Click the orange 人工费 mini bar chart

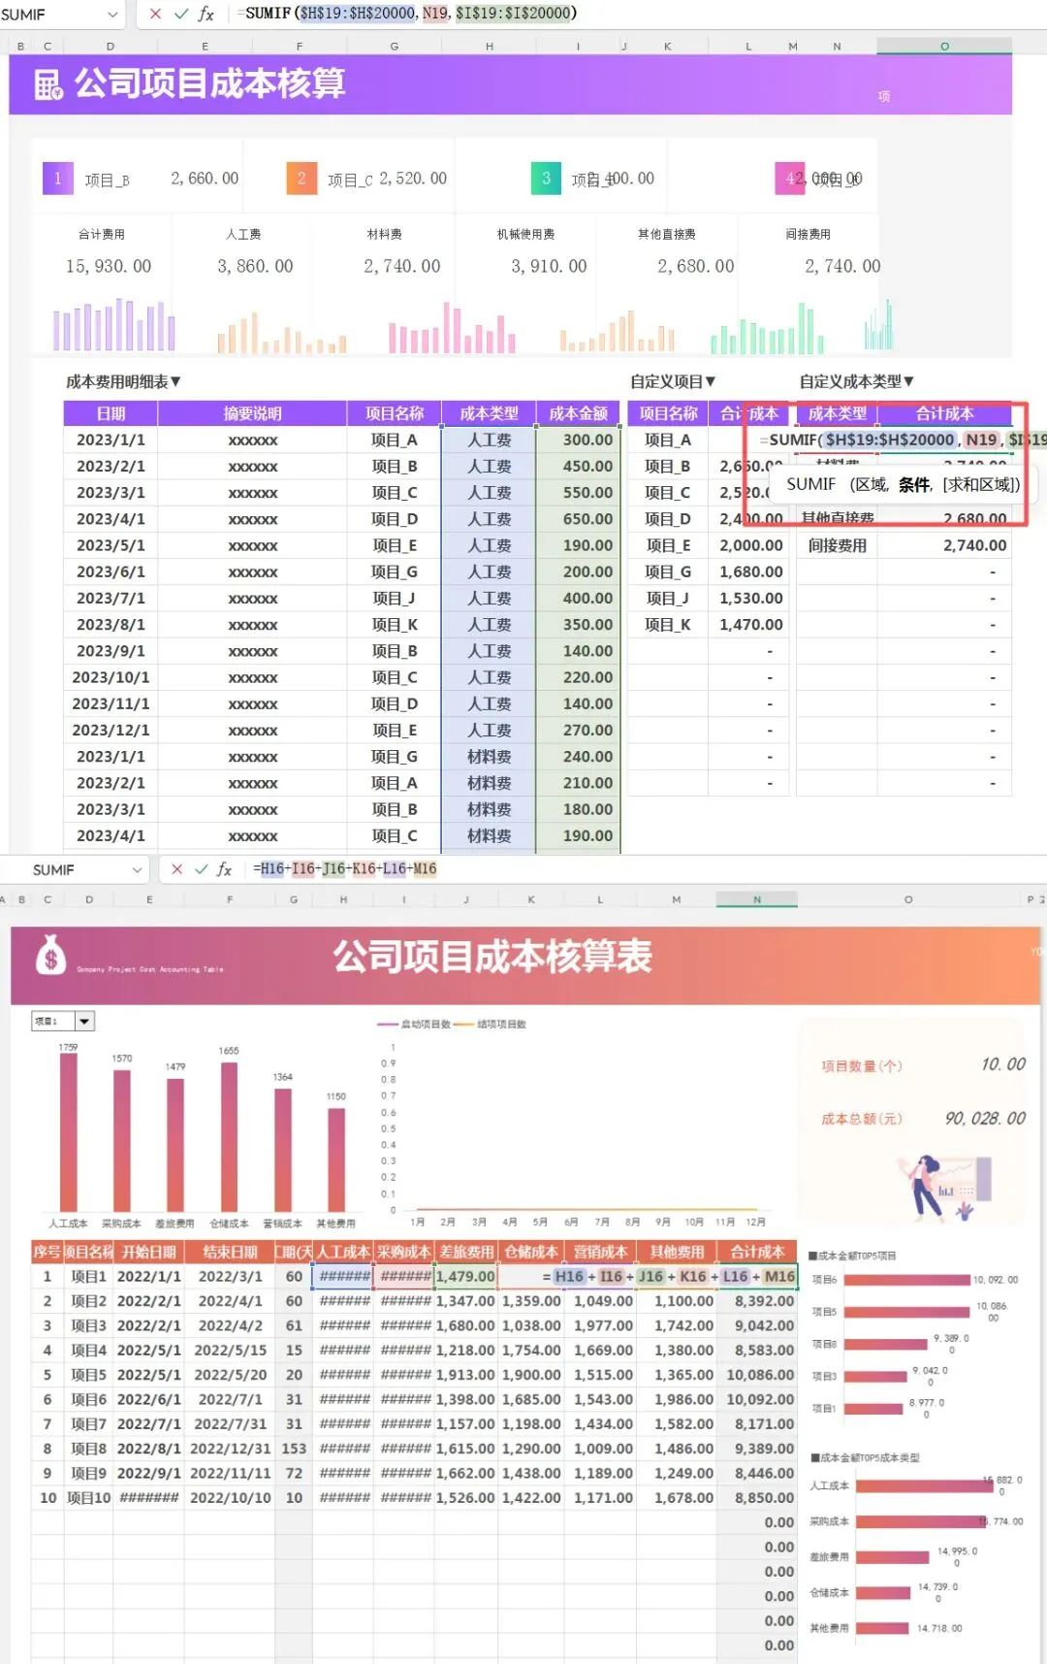click(x=282, y=332)
